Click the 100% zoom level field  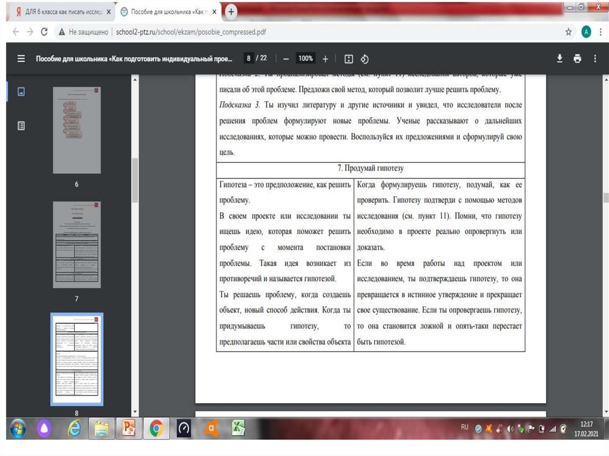[x=305, y=58]
